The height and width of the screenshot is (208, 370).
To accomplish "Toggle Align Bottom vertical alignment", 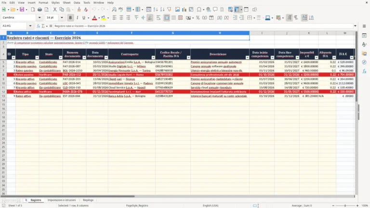I will coord(150,18).
